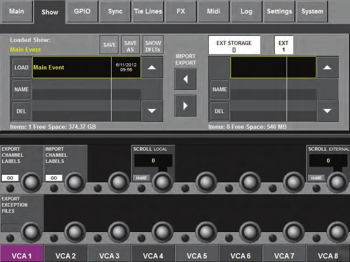
Task: Click the bottom-row knob above VCA 8
Action: tap(337, 232)
